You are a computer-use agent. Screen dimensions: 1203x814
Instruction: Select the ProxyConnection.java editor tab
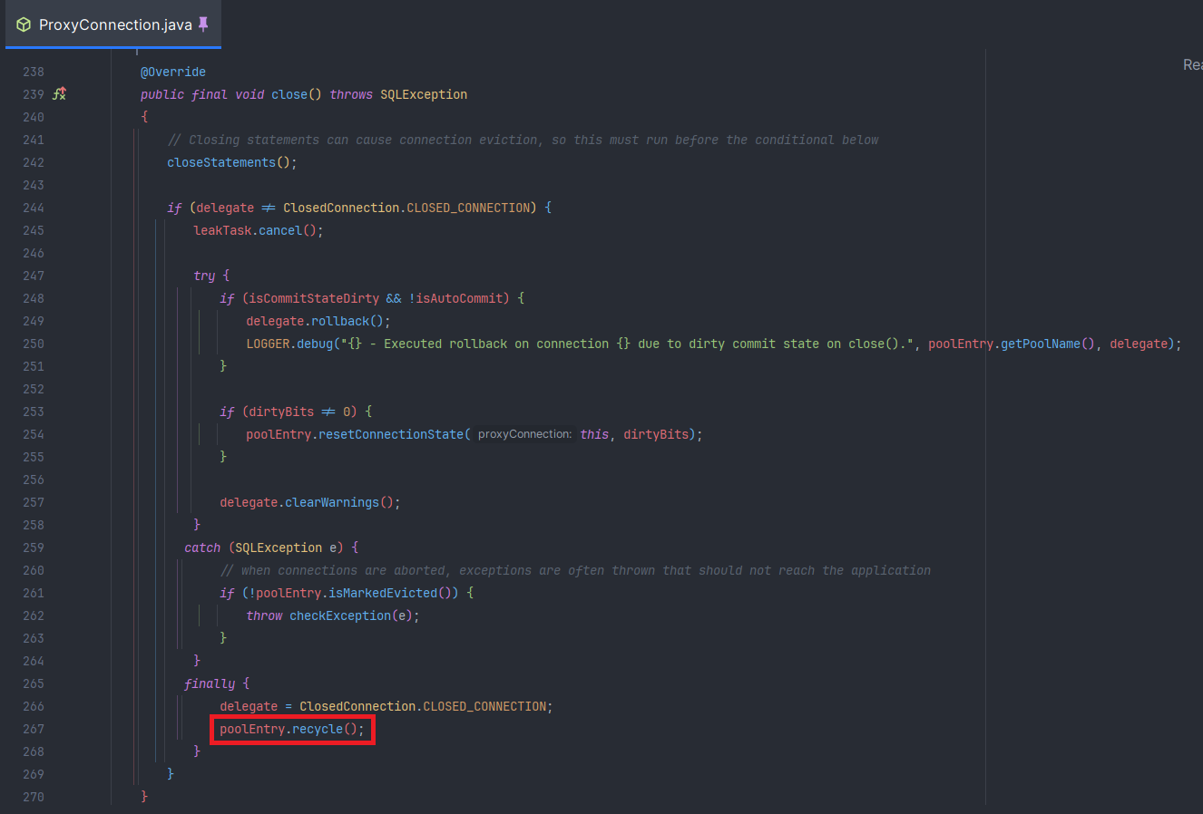point(113,24)
